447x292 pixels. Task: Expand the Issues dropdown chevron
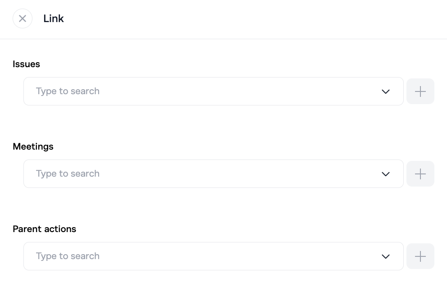(386, 91)
